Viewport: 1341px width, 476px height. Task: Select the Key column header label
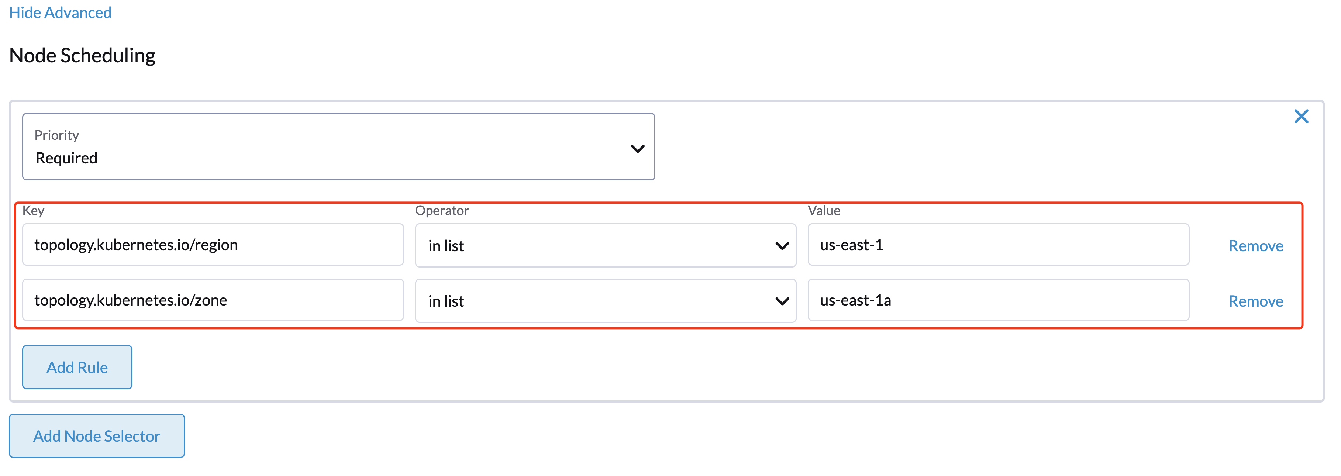(33, 210)
